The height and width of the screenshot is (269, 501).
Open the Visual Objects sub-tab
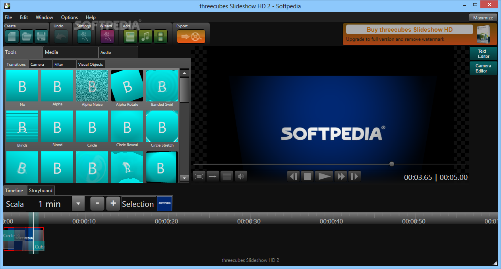[x=91, y=64]
